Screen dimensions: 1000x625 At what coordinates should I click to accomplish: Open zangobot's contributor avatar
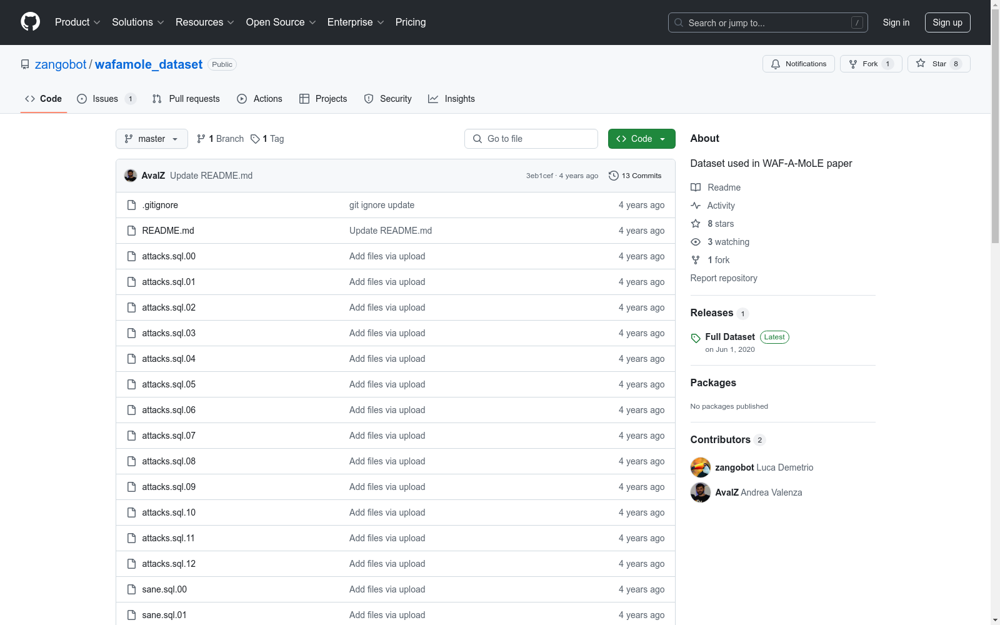tap(701, 467)
